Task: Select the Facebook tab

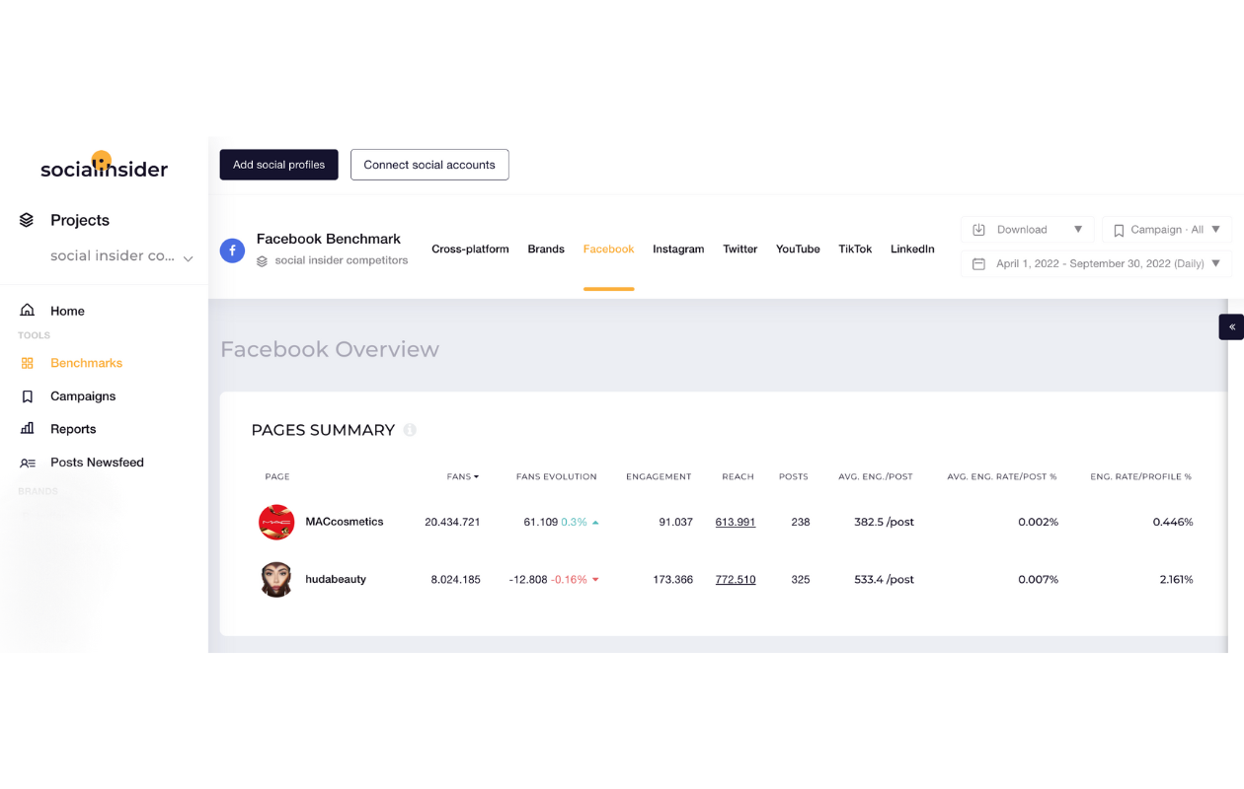Action: coord(608,250)
